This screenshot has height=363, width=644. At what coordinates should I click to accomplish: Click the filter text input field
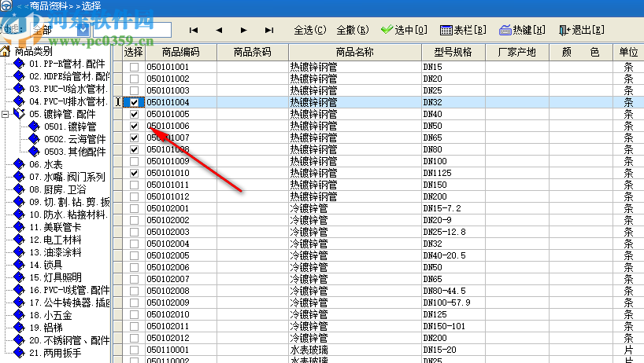click(132, 30)
